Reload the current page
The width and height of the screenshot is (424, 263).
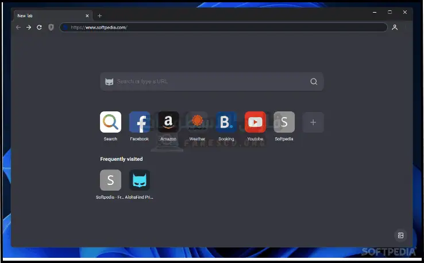point(39,27)
